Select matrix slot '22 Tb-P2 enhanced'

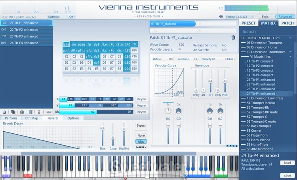click(27, 30)
